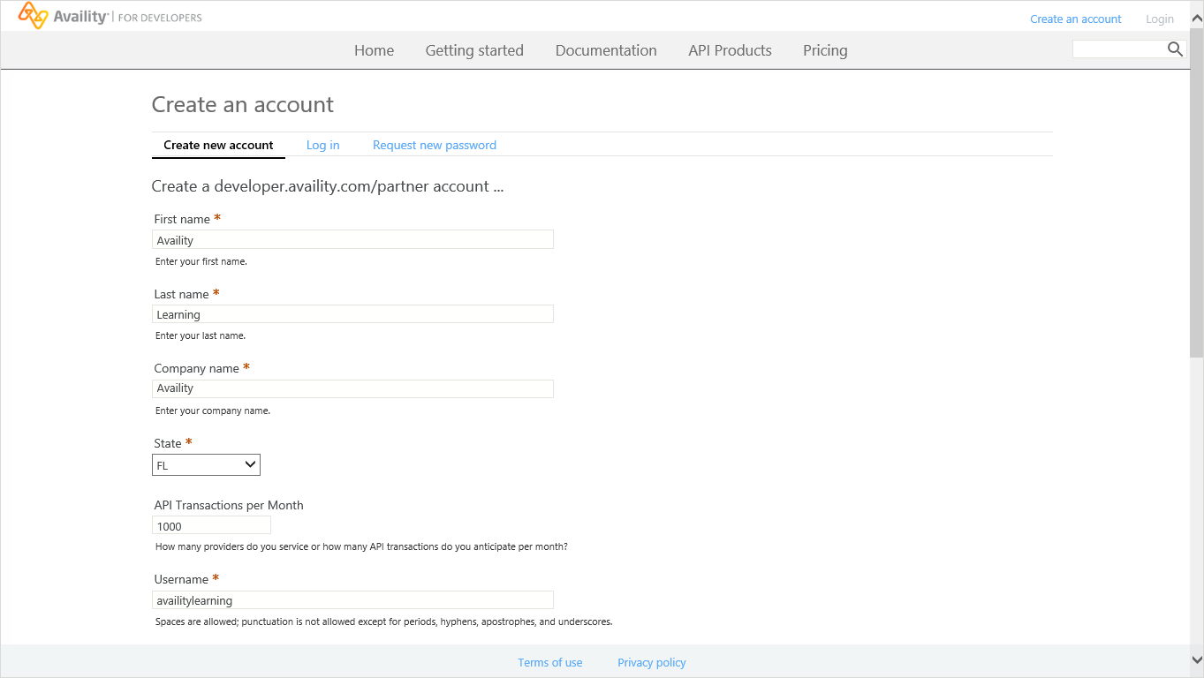Click the 'Company name' field label
This screenshot has height=678, width=1204.
point(196,368)
